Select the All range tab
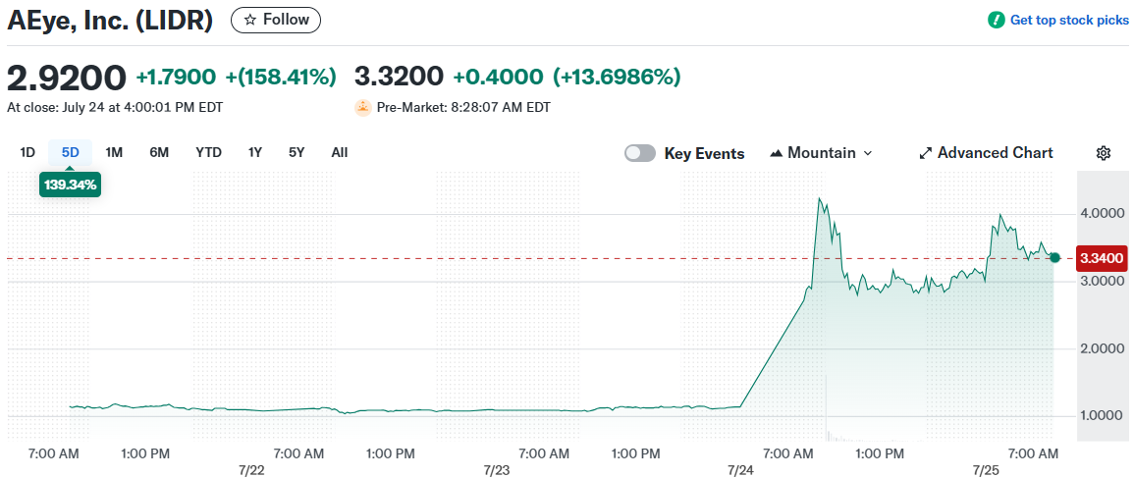The image size is (1134, 478). (x=339, y=152)
